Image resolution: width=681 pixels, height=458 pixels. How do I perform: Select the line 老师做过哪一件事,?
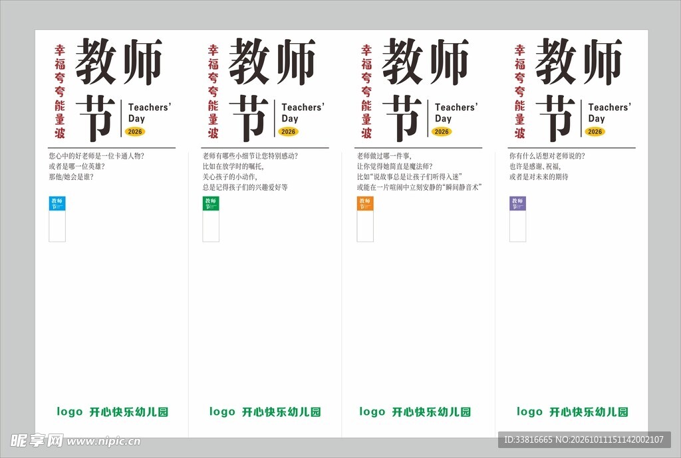[x=384, y=156]
